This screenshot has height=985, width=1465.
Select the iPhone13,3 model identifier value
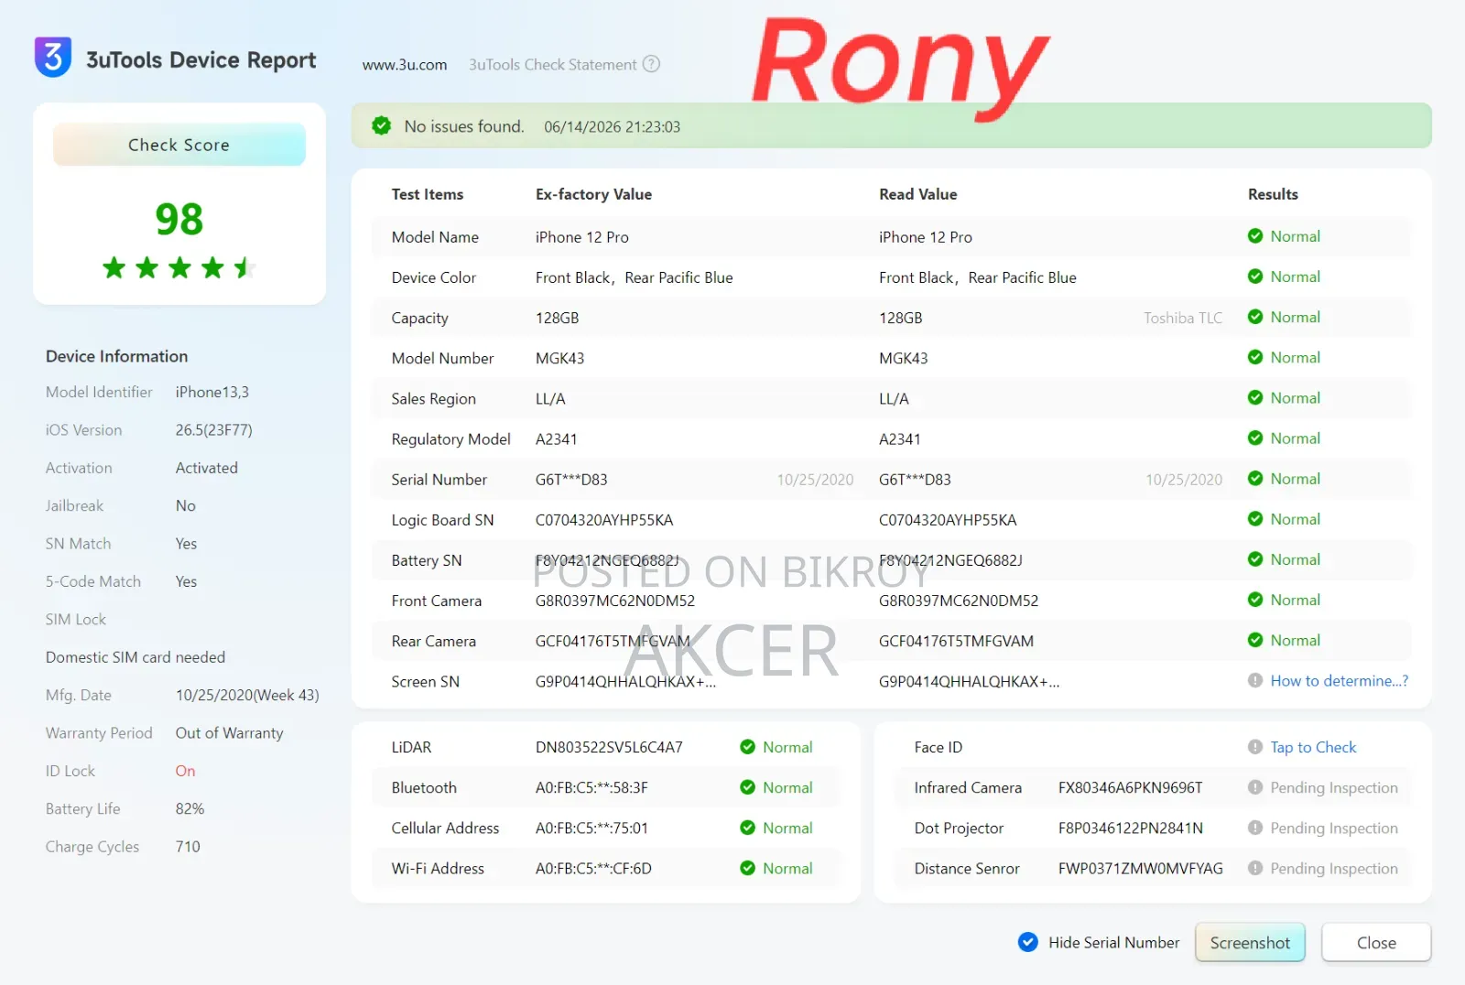point(212,392)
